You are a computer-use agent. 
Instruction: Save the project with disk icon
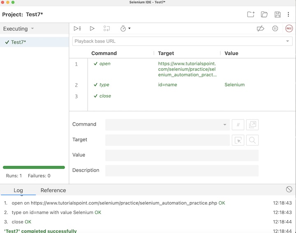(277, 15)
